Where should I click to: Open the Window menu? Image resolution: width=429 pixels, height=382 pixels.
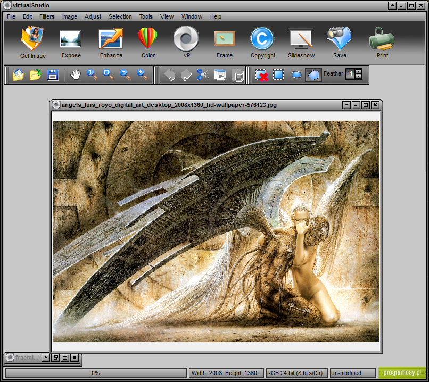(x=192, y=16)
